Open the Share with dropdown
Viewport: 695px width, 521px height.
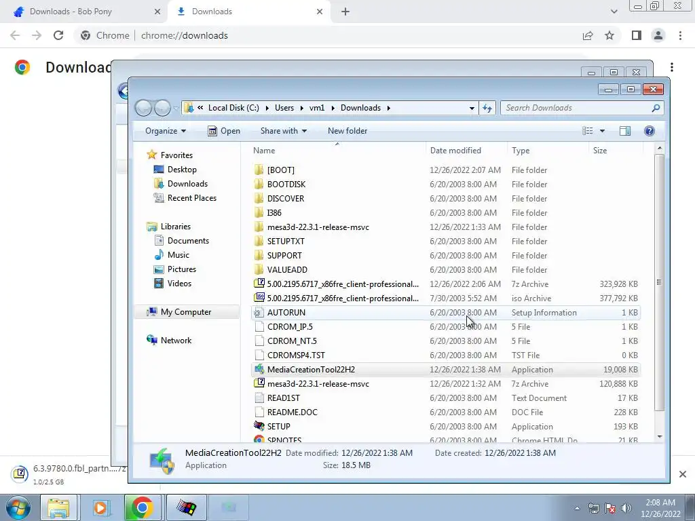(x=284, y=131)
